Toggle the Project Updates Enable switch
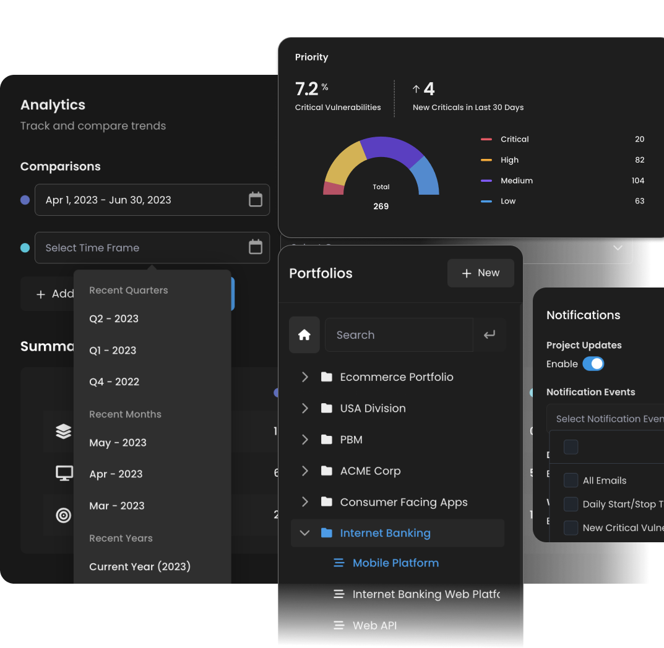This screenshot has height=648, width=664. coord(593,364)
